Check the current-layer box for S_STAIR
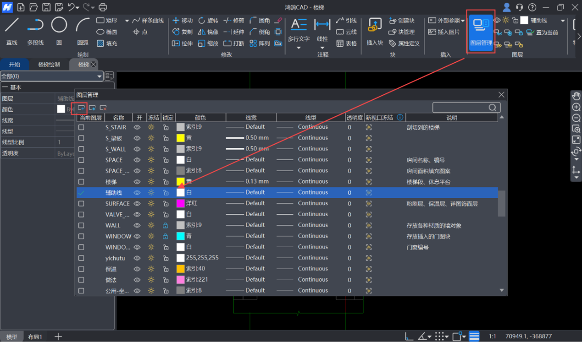Image resolution: width=582 pixels, height=342 pixels. coord(81,127)
